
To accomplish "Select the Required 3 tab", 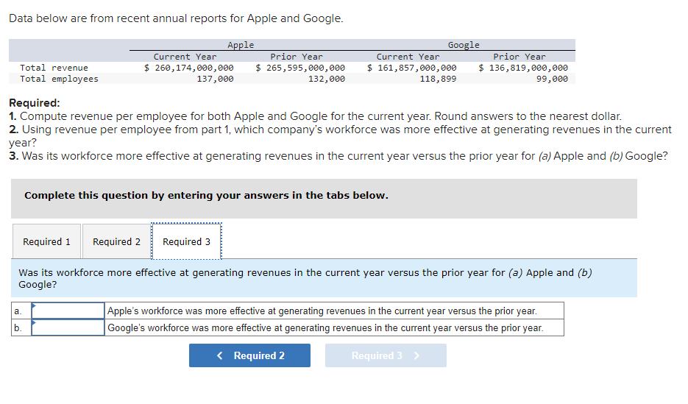I will [x=186, y=241].
